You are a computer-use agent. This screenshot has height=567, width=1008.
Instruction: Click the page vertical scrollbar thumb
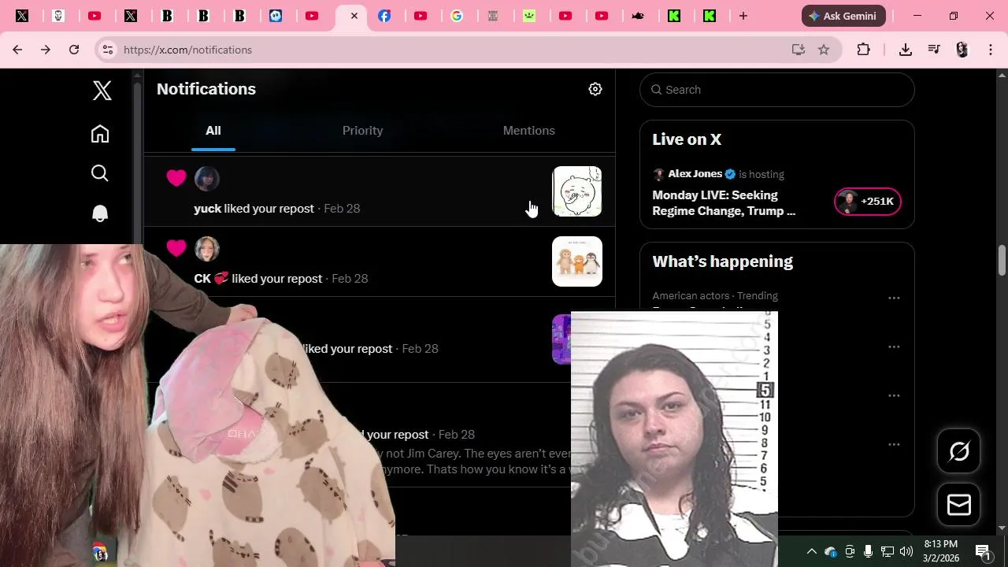coord(1002,260)
